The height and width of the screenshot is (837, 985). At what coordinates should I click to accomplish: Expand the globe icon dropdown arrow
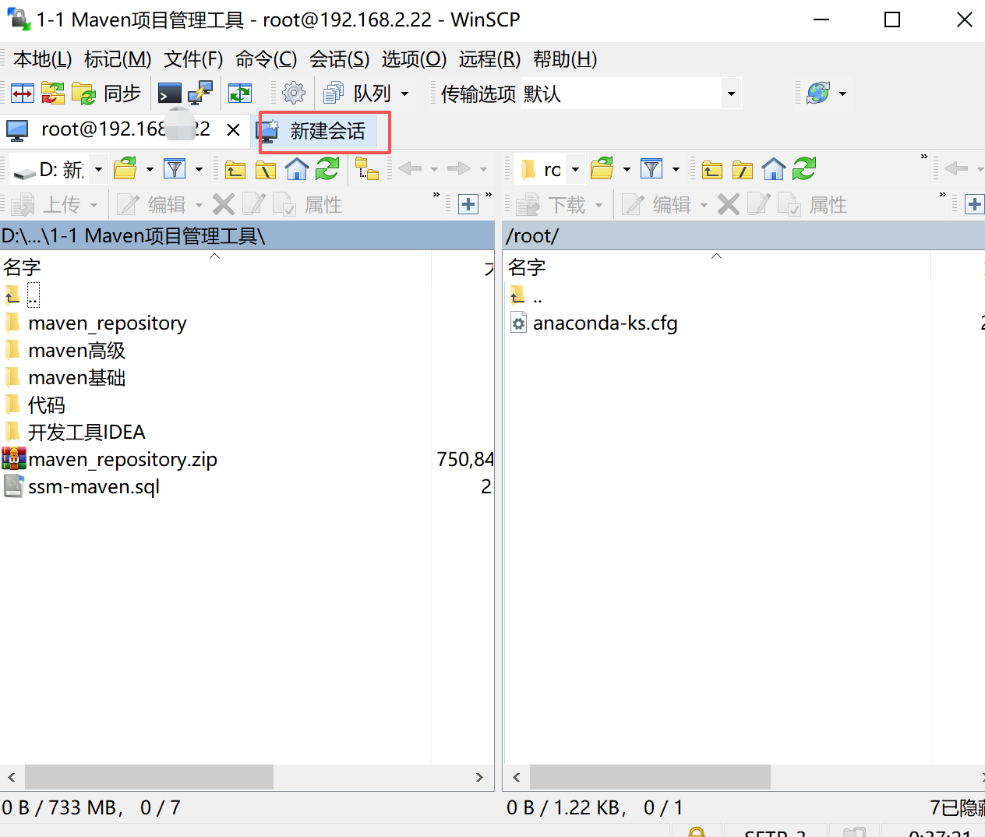(842, 94)
